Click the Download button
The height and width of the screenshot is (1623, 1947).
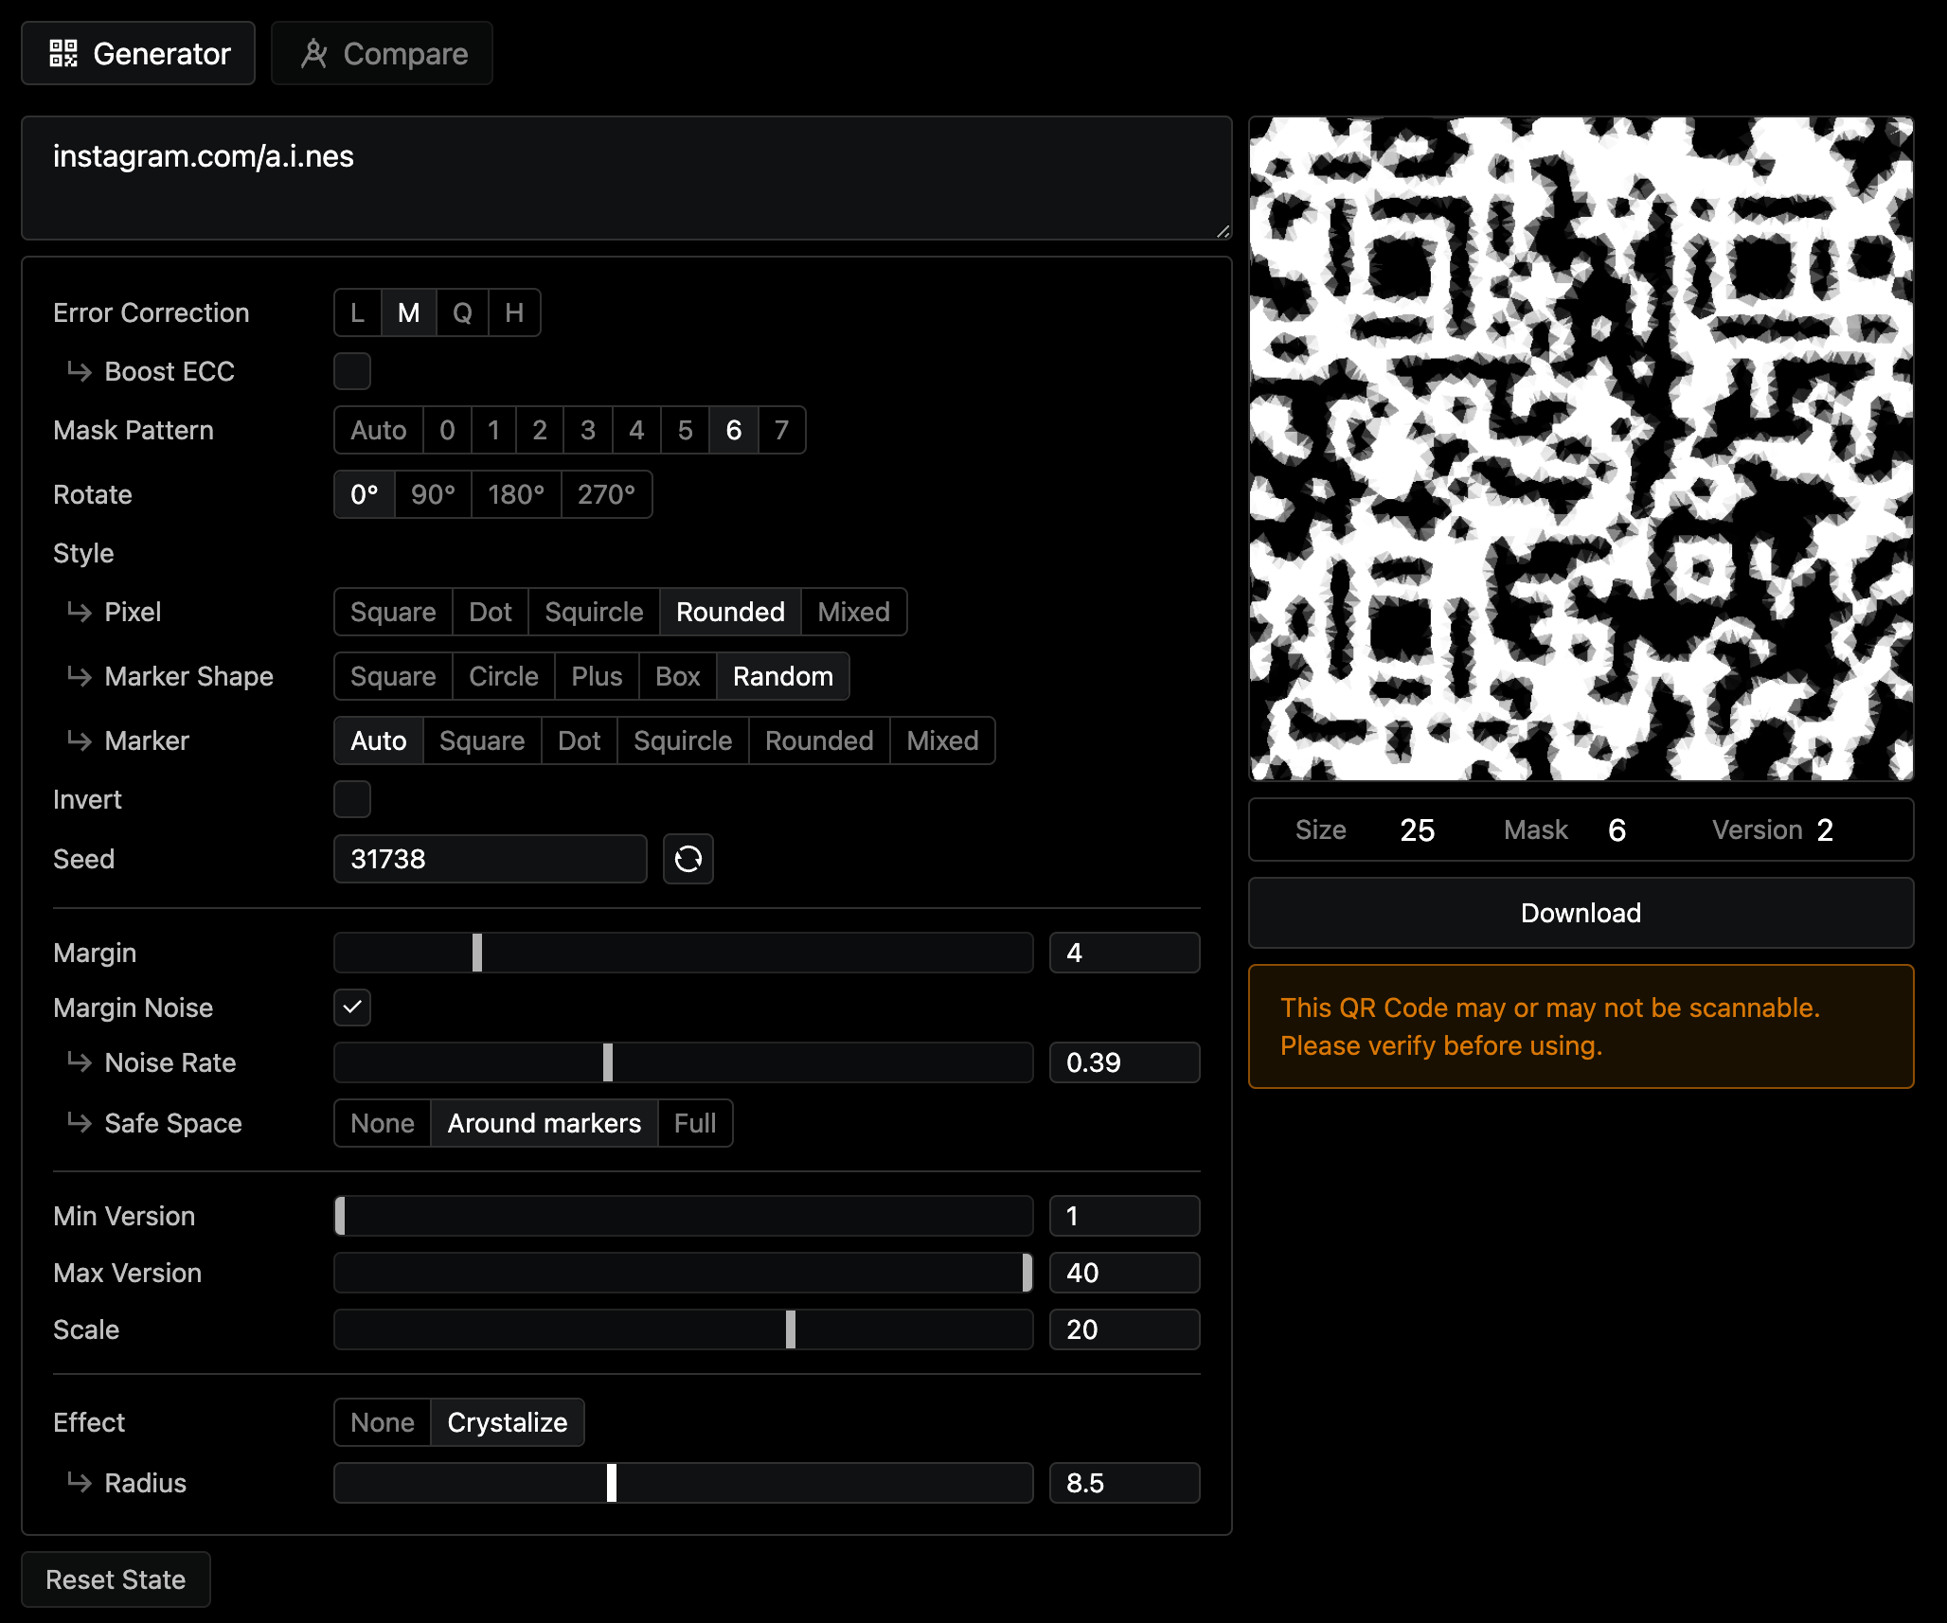coord(1581,913)
